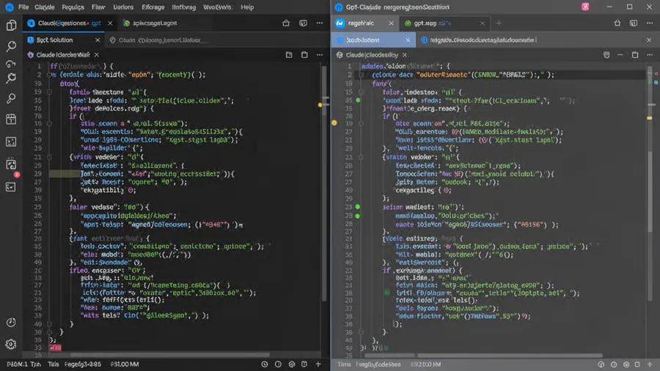Click red error marker at line 33 left editor
Image resolution: width=660 pixels, height=371 pixels.
[x=55, y=348]
